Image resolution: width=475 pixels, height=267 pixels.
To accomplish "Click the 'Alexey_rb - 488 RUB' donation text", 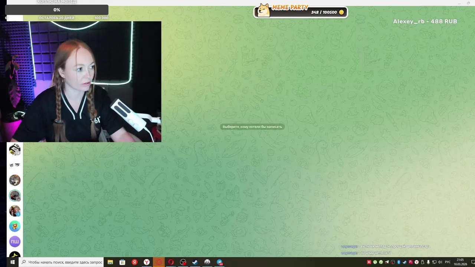I will [x=425, y=22].
